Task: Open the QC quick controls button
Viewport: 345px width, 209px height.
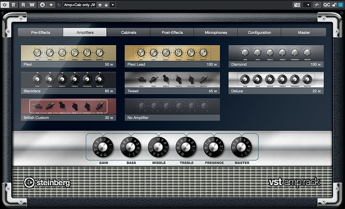Action: pyautogui.click(x=326, y=5)
